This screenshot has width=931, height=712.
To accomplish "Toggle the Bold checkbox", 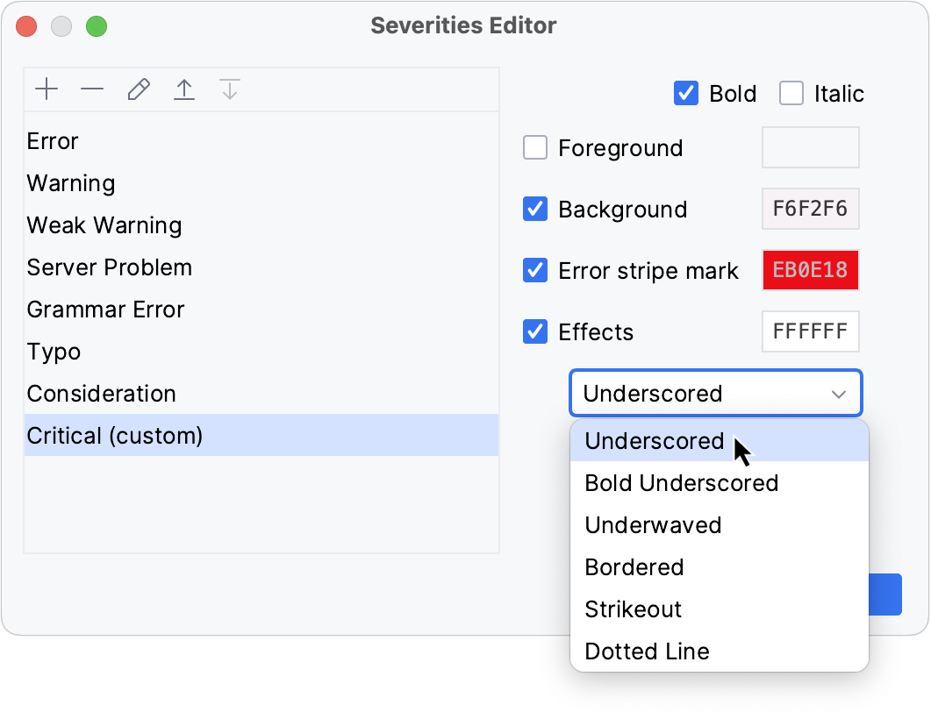I will [686, 93].
